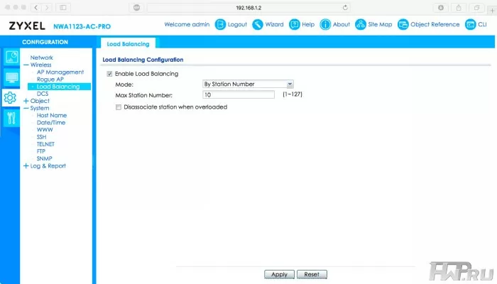Open the About info icon
497x284 pixels.
click(325, 24)
